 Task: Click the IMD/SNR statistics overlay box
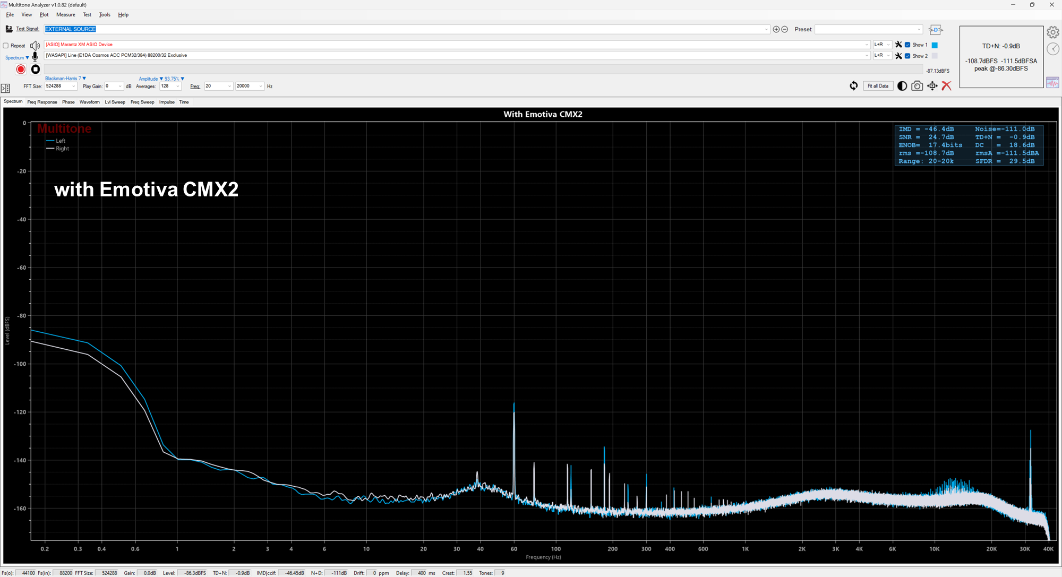(x=969, y=145)
